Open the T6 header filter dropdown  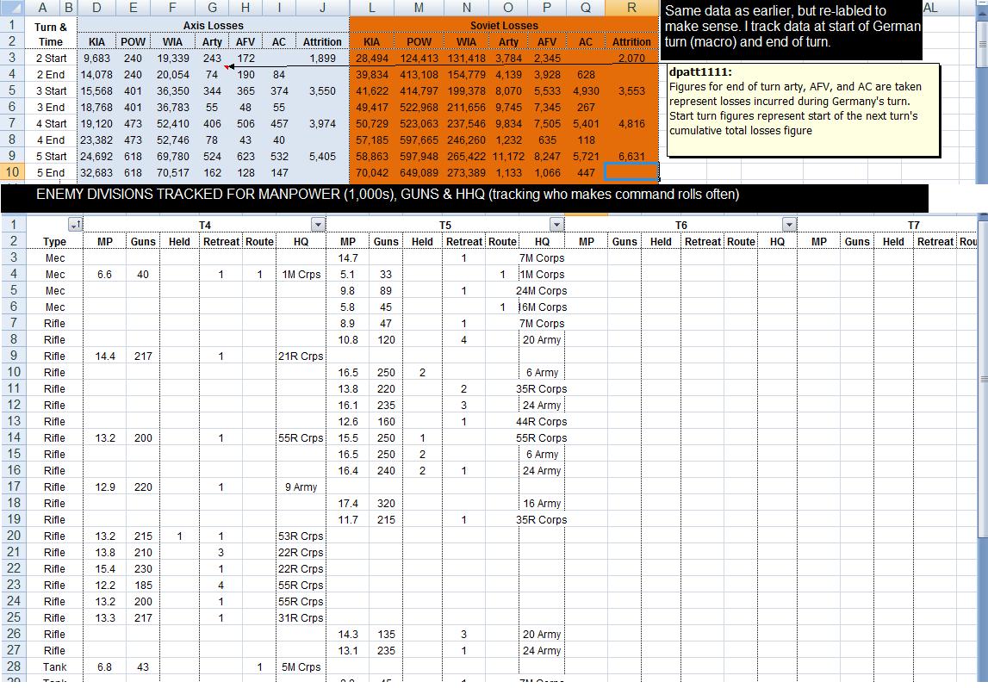pos(790,225)
